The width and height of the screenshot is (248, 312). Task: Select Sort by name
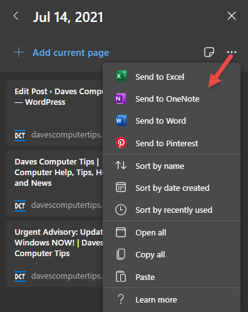pos(172,166)
